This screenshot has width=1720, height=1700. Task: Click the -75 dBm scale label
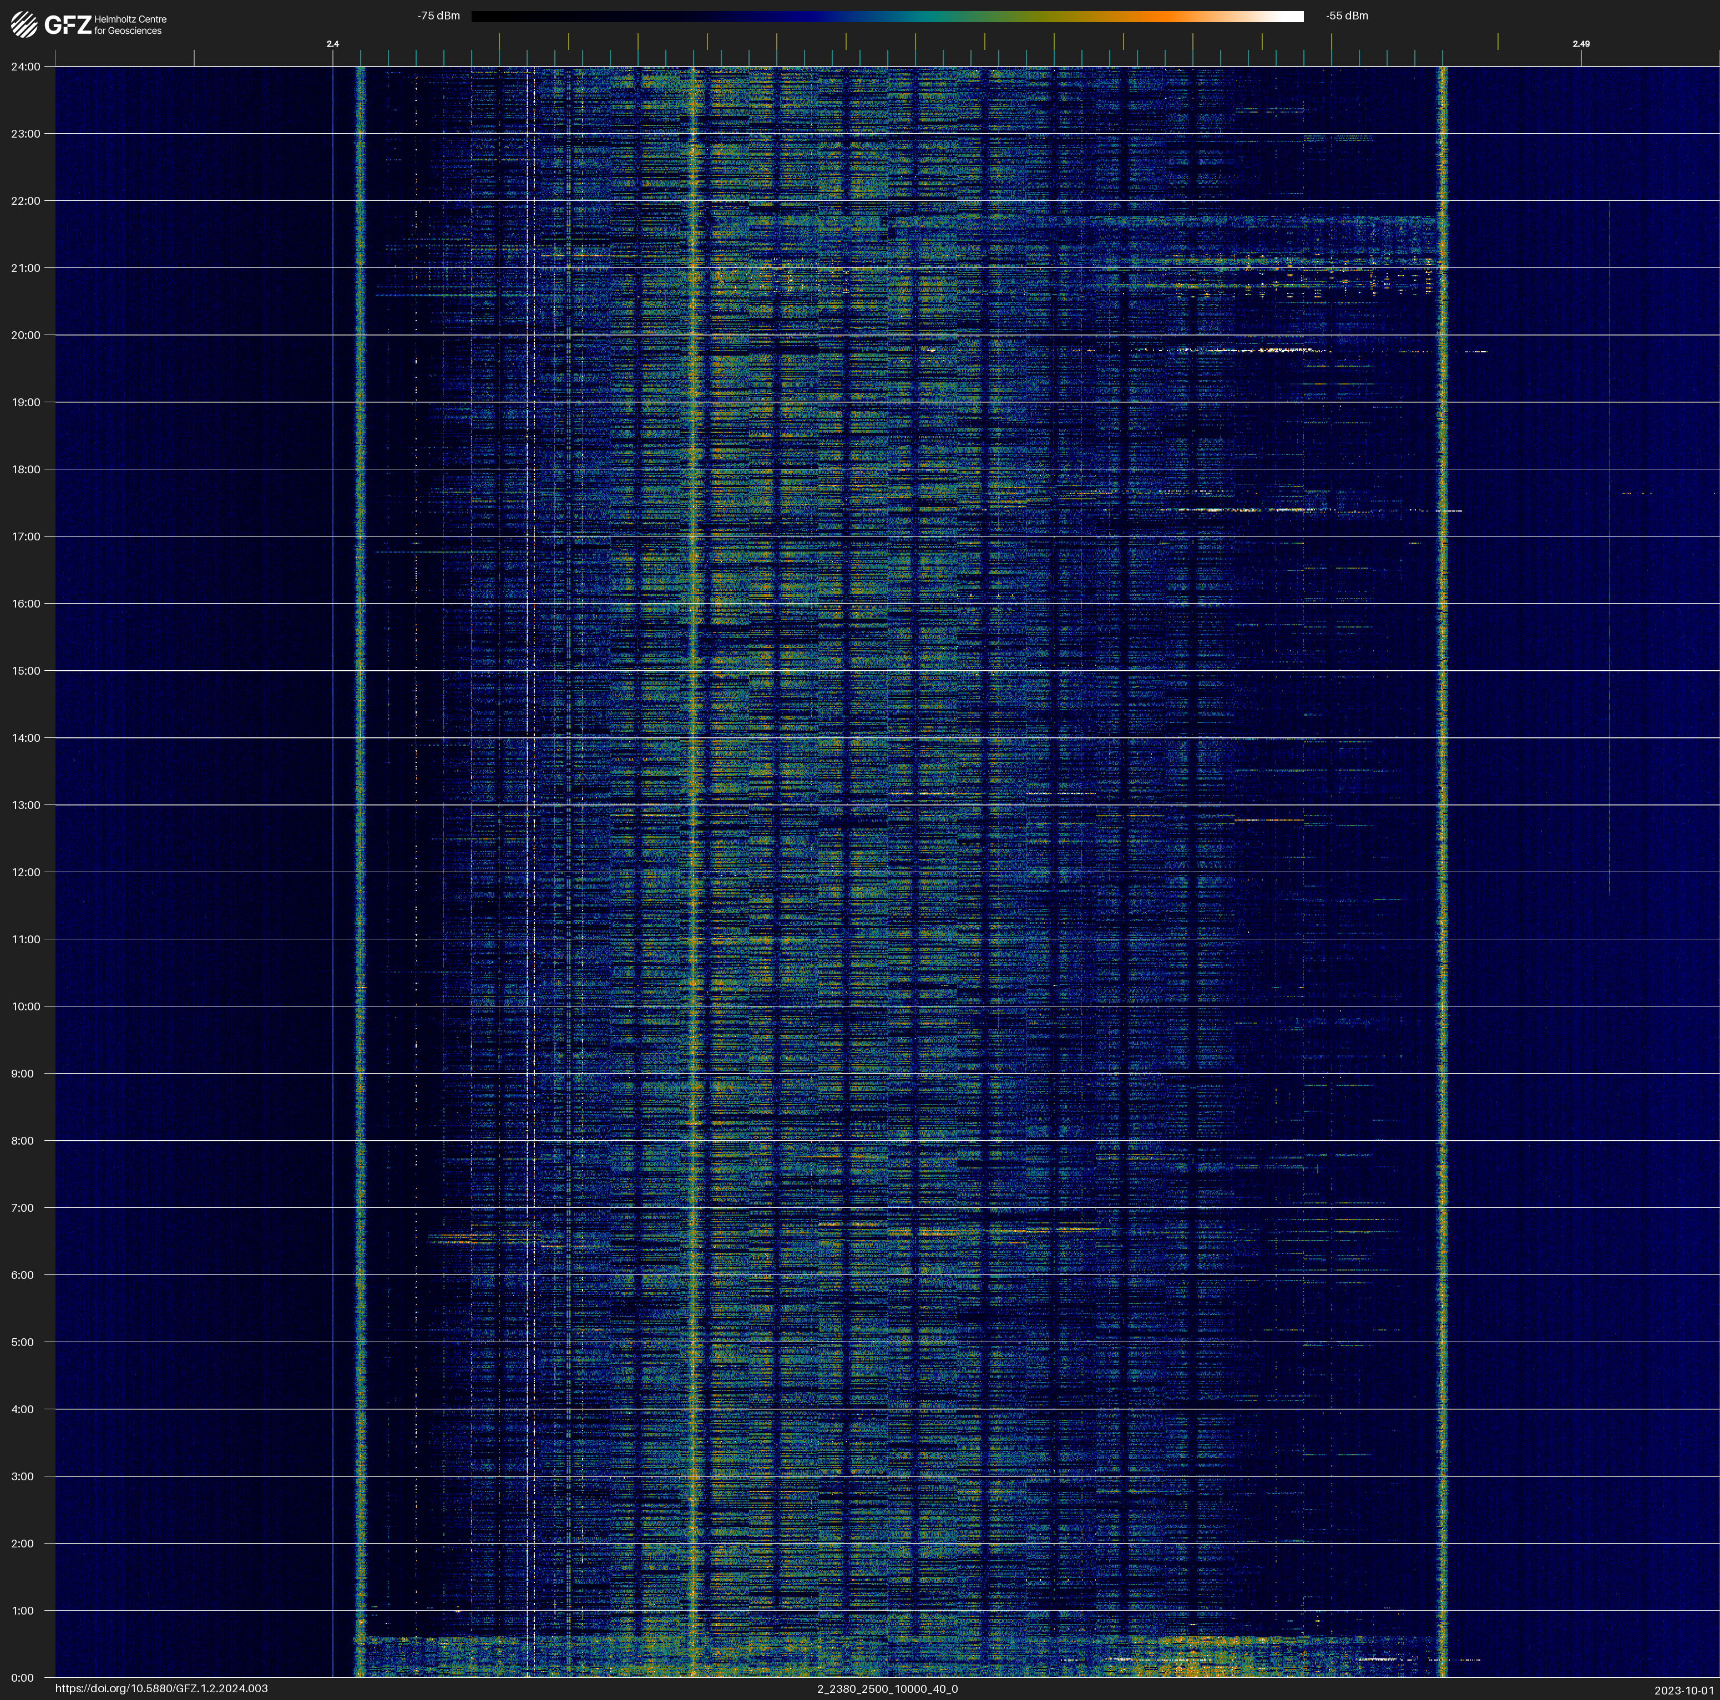point(439,16)
